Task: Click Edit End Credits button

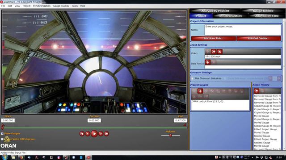Action: tap(259, 39)
